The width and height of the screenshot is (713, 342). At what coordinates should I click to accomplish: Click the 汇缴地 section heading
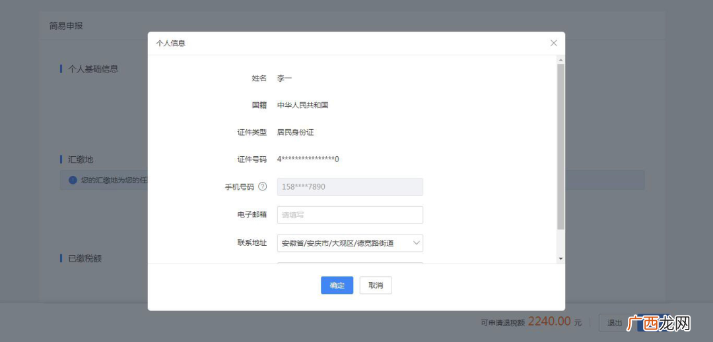click(81, 159)
